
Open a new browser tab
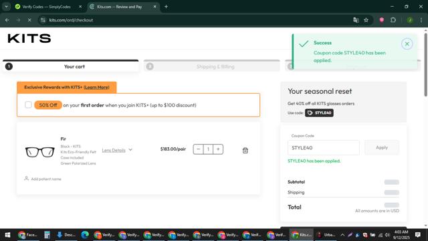point(166,7)
